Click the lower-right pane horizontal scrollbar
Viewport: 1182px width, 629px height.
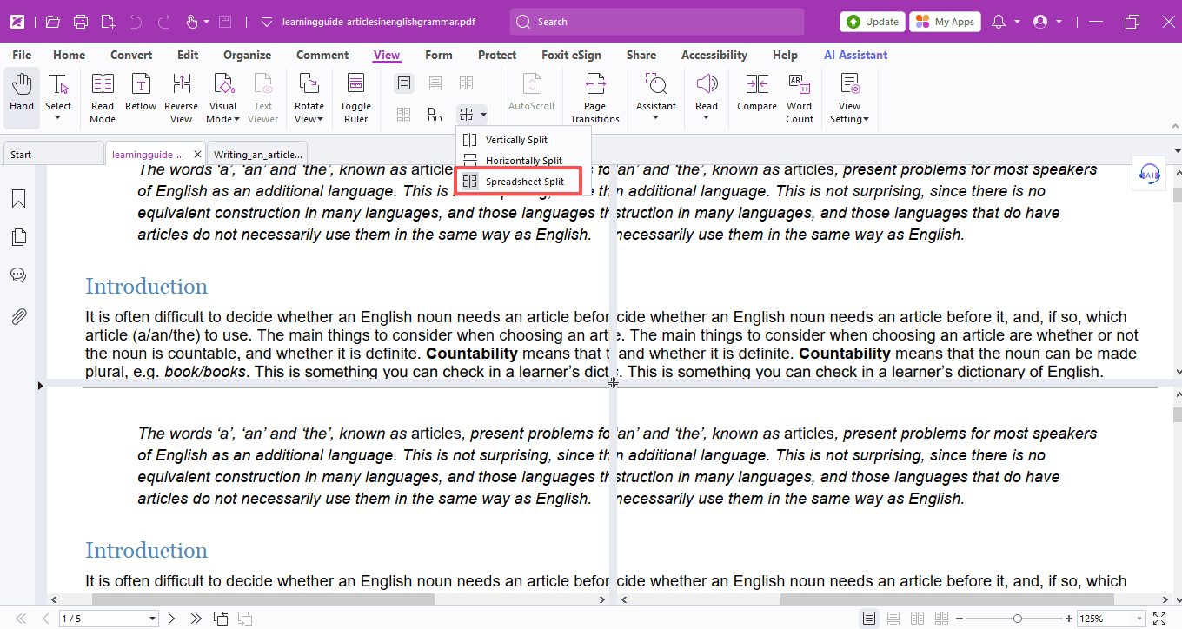click(946, 599)
